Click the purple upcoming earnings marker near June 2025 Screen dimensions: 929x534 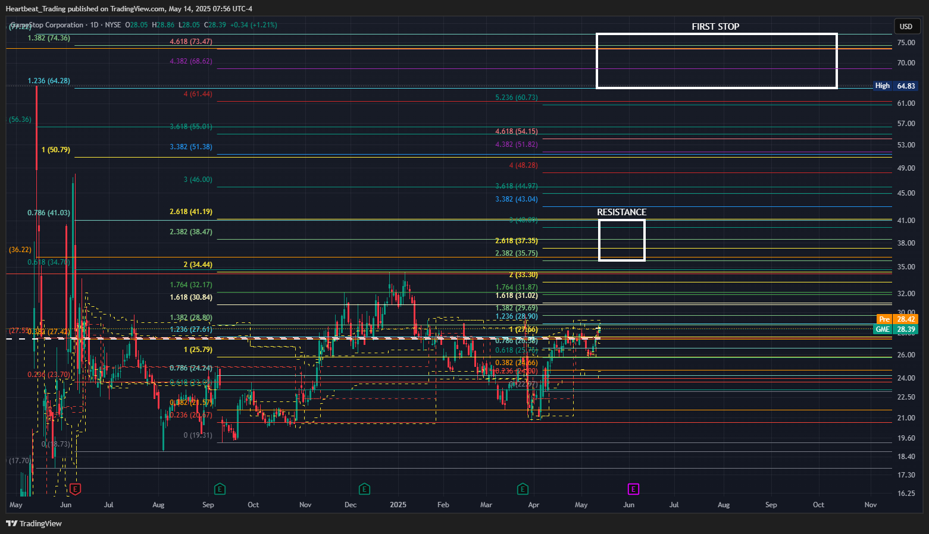point(633,489)
